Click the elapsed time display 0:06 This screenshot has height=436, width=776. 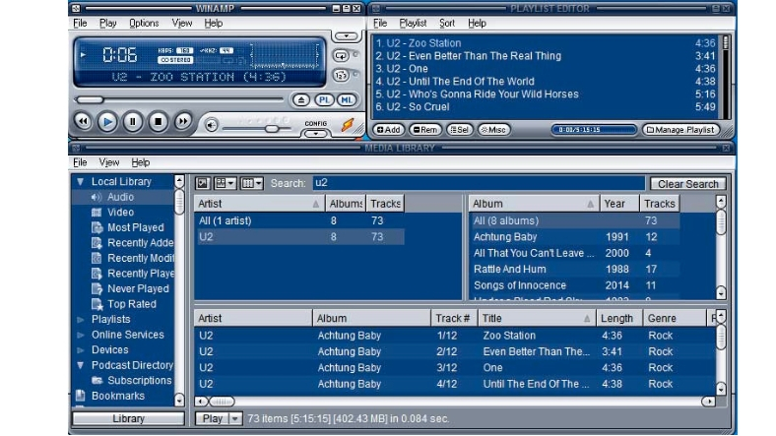pyautogui.click(x=120, y=54)
